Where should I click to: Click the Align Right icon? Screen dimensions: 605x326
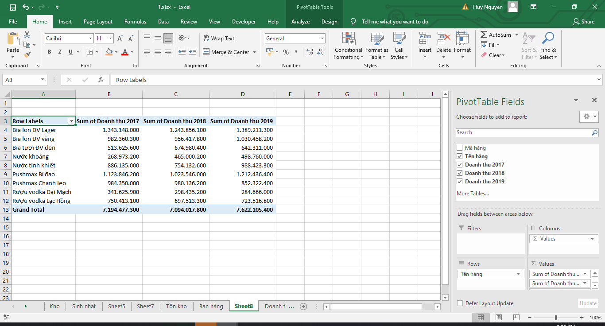coord(168,52)
